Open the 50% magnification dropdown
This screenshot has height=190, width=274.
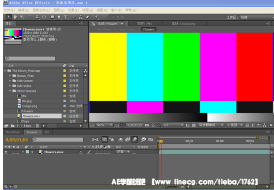(x=104, y=125)
